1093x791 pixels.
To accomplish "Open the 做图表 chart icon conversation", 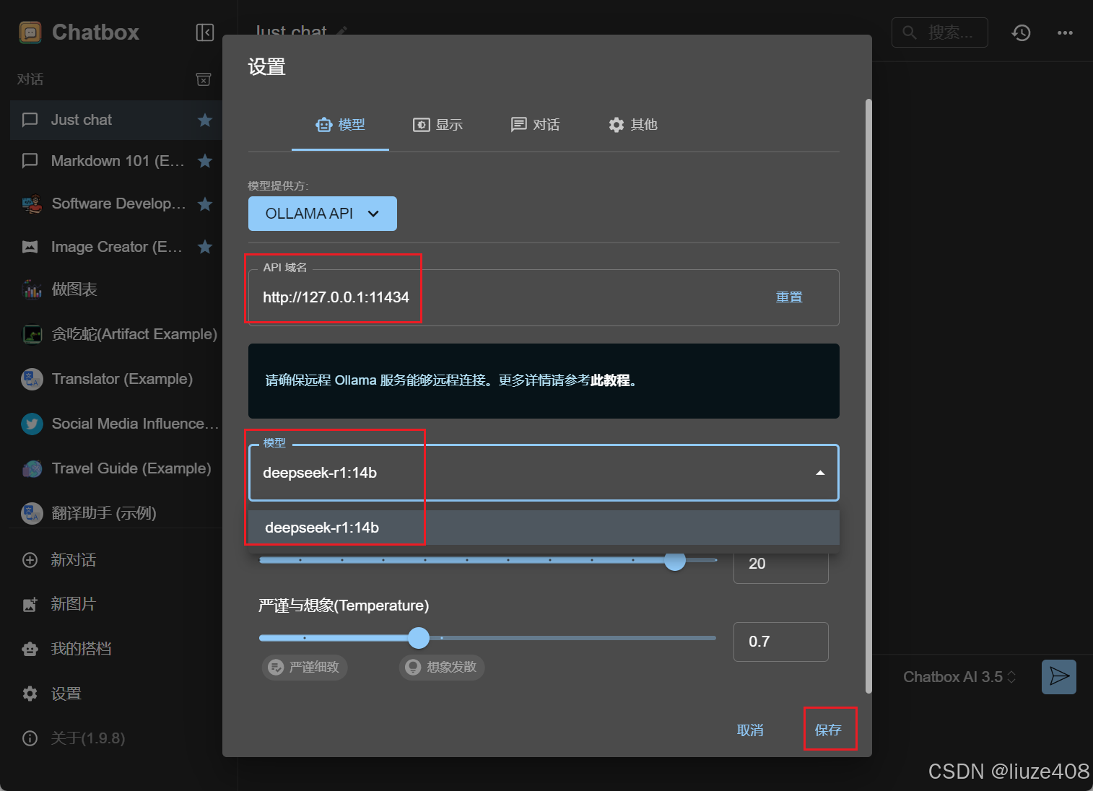I will coord(32,289).
